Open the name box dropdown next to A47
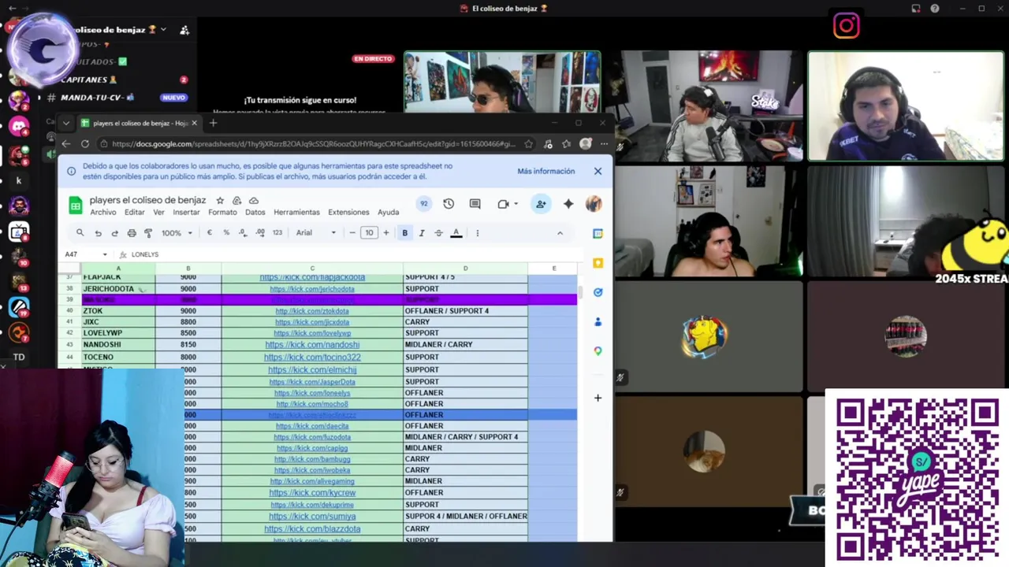 tap(104, 254)
